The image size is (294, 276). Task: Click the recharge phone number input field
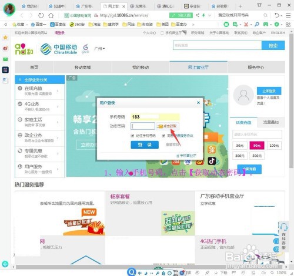pos(257,134)
